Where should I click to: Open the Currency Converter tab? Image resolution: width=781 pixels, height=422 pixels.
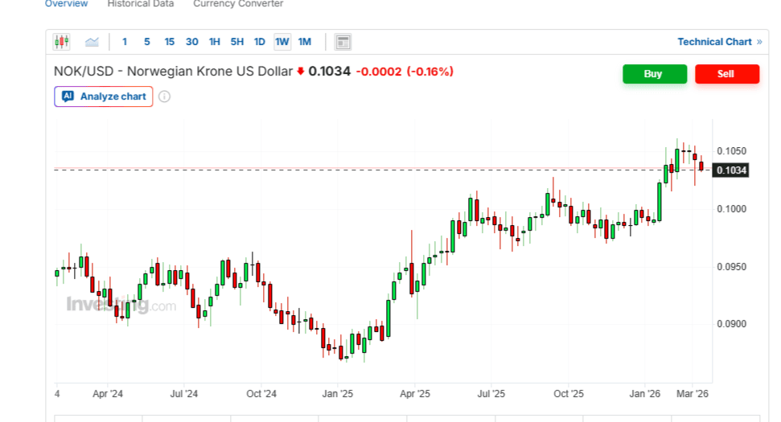238,4
